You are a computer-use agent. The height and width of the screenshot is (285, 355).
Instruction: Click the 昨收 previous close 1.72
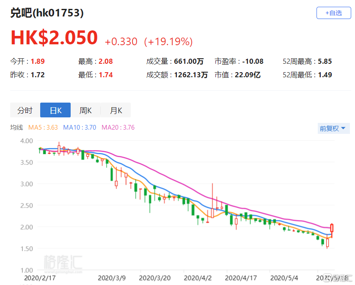click(38, 75)
